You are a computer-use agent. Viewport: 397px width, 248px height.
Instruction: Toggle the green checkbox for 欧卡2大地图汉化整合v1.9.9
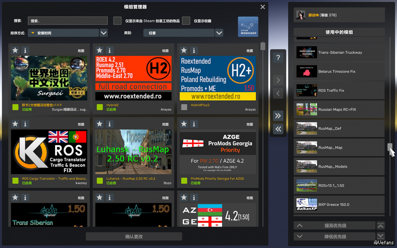[x=16, y=107]
